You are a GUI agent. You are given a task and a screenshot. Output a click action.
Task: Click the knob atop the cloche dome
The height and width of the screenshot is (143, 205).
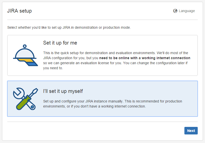pyautogui.click(x=25, y=46)
